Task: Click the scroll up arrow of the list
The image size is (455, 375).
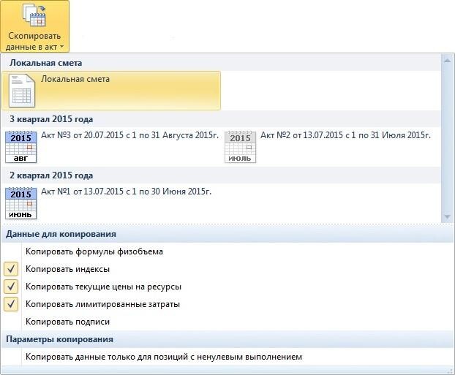Action: click(x=447, y=61)
